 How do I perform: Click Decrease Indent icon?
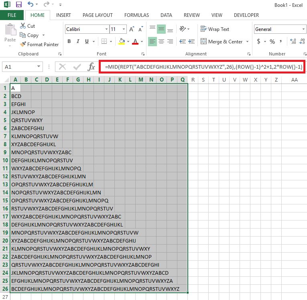[183, 41]
